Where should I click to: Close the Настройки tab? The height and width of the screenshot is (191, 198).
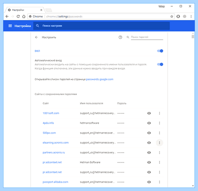pos(41,10)
